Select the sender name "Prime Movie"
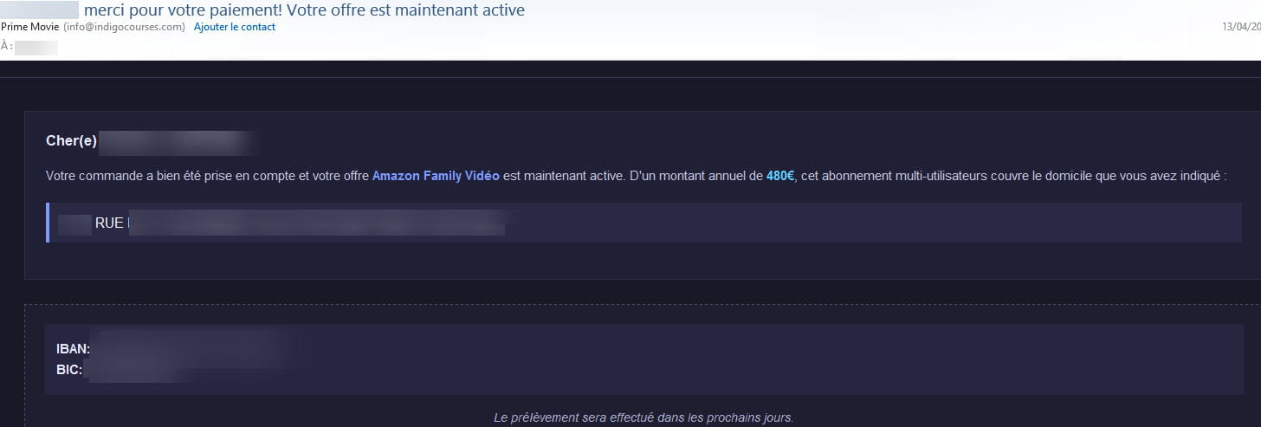1261x427 pixels. click(x=30, y=27)
